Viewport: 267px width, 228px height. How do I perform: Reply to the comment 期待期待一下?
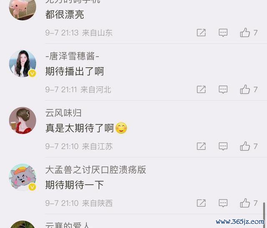coord(223,203)
